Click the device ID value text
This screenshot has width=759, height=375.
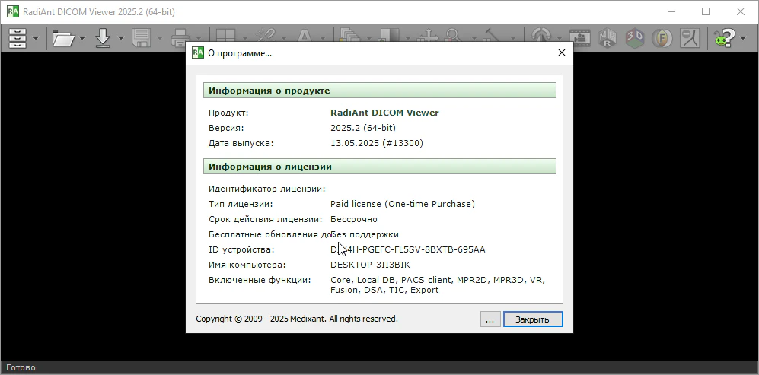(x=407, y=249)
